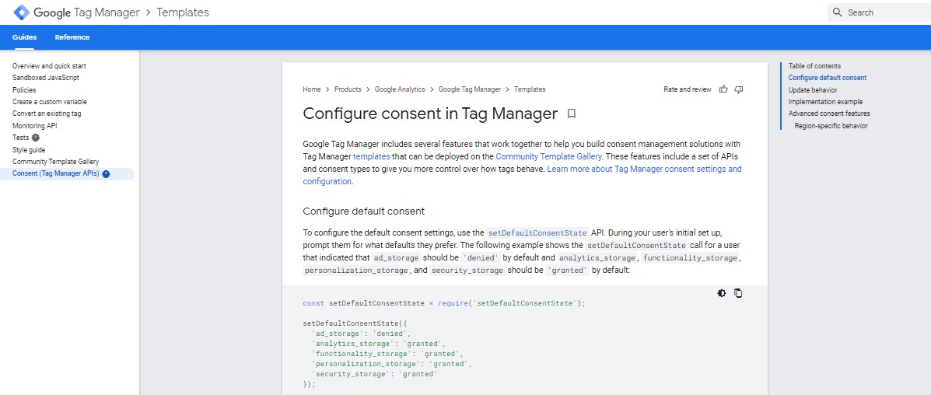Screen dimensions: 931x395
Task: Copy the code sample to clipboard
Action: click(x=738, y=293)
